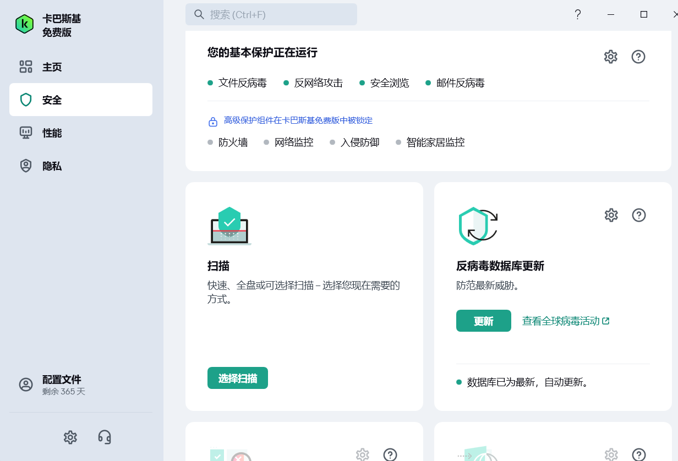Image resolution: width=678 pixels, height=461 pixels.
Task: Click the locked 防火墙 component
Action: pos(228,142)
